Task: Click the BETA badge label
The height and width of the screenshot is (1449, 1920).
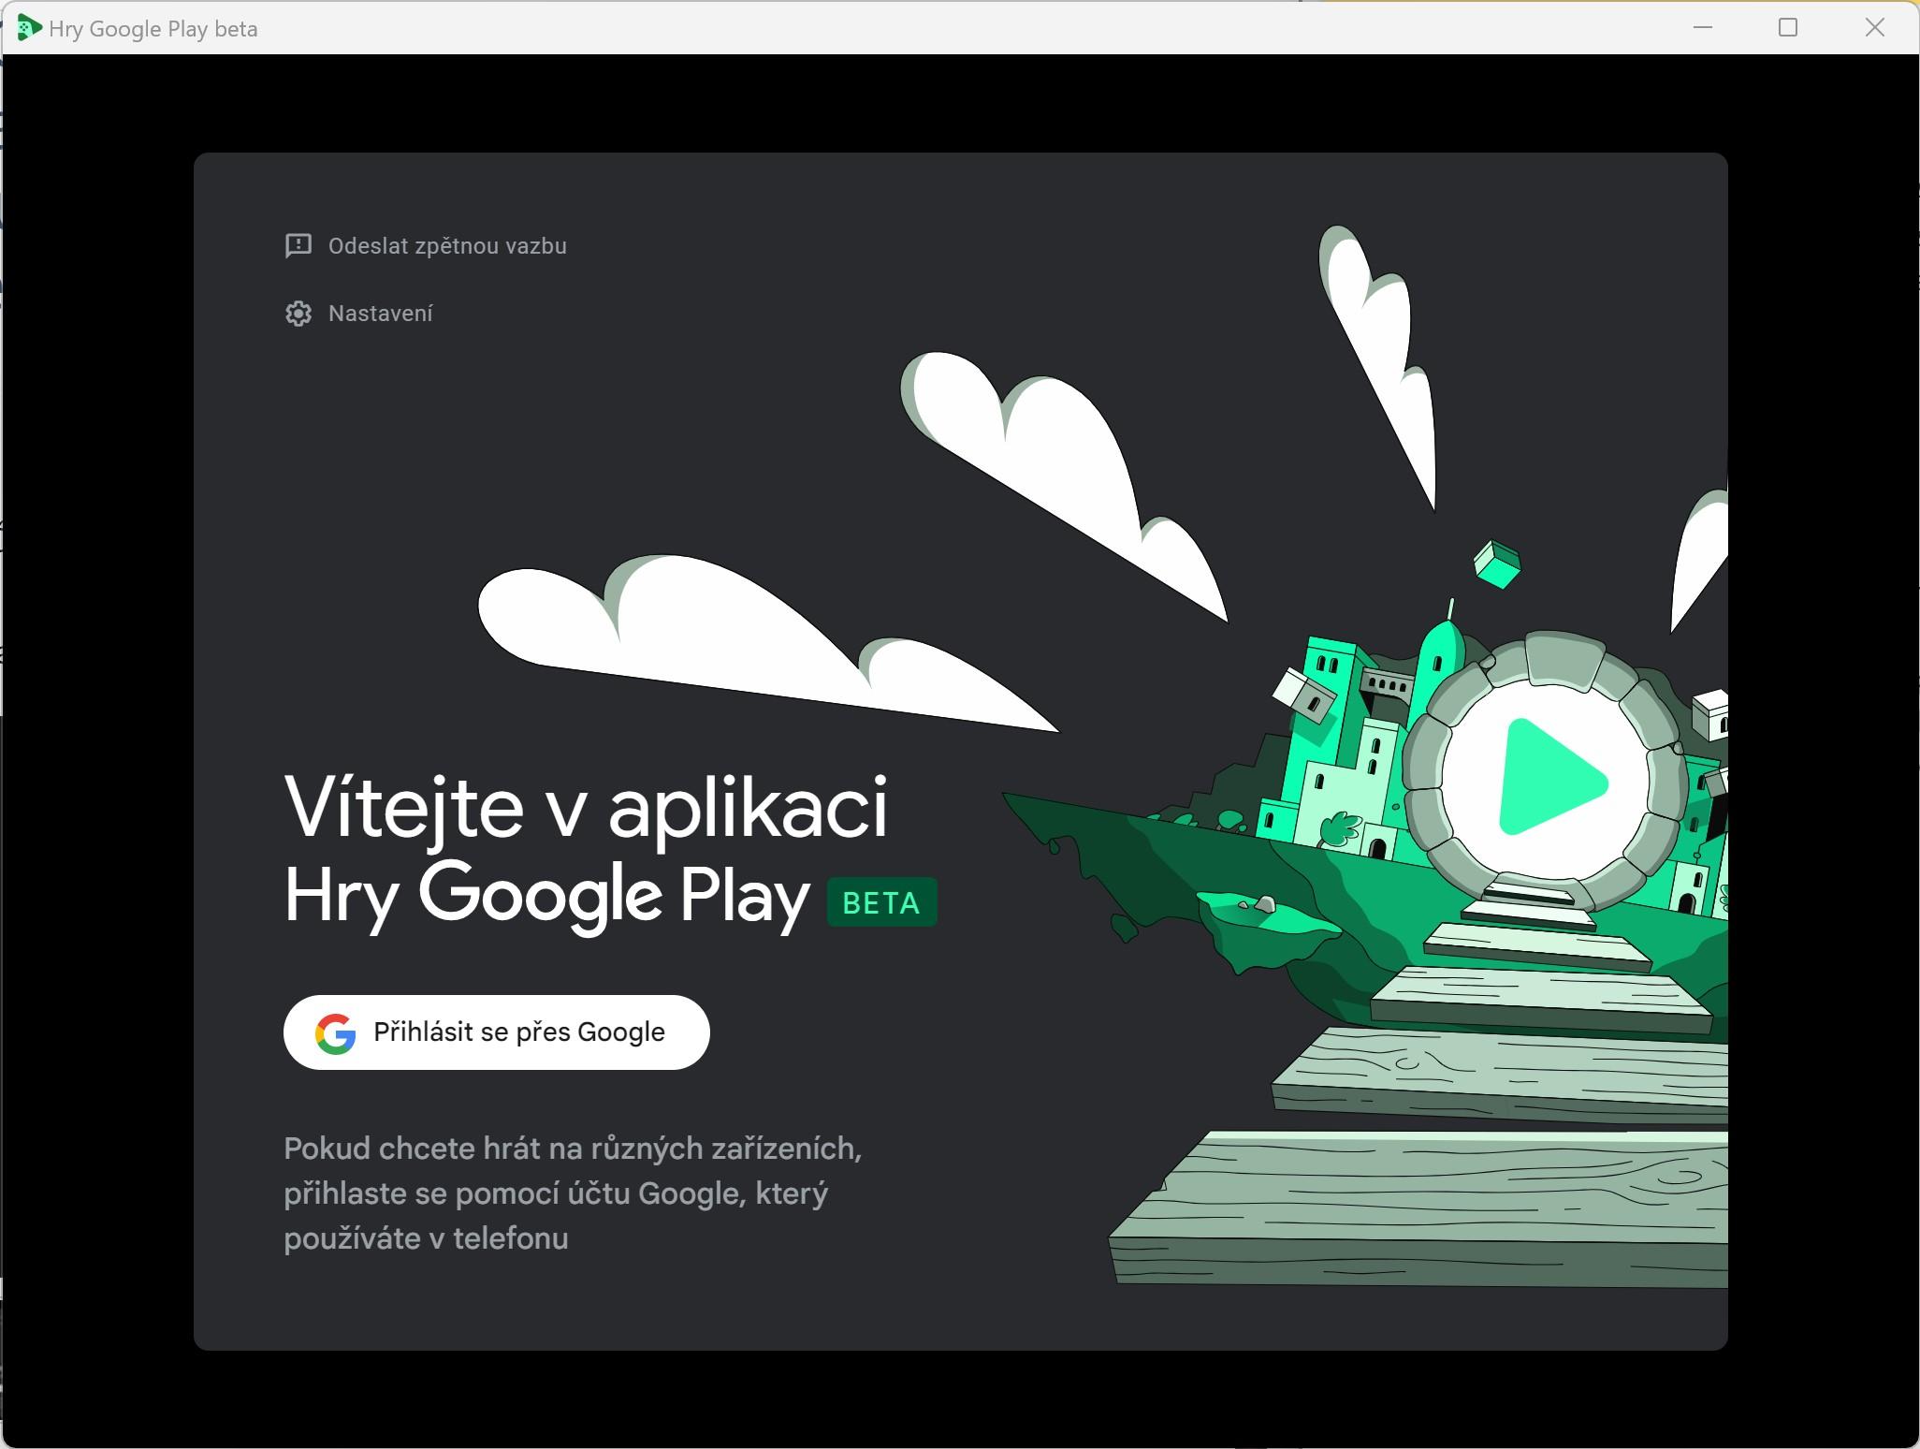Action: pyautogui.click(x=881, y=902)
